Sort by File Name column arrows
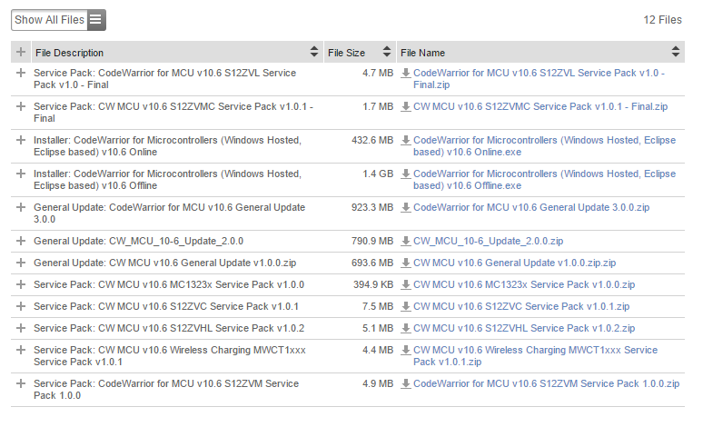This screenshot has height=427, width=703. [x=675, y=52]
